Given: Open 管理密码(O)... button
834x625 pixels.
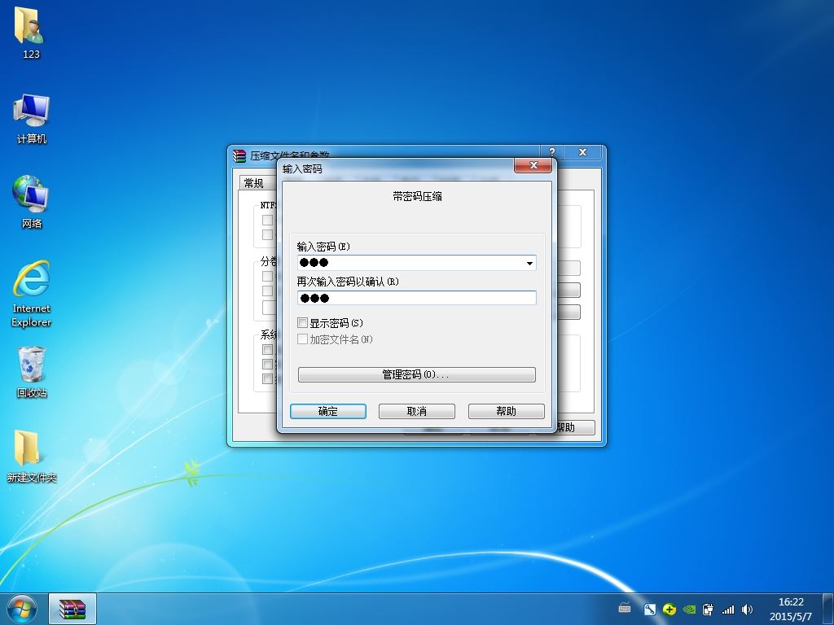Looking at the screenshot, I should (x=416, y=374).
